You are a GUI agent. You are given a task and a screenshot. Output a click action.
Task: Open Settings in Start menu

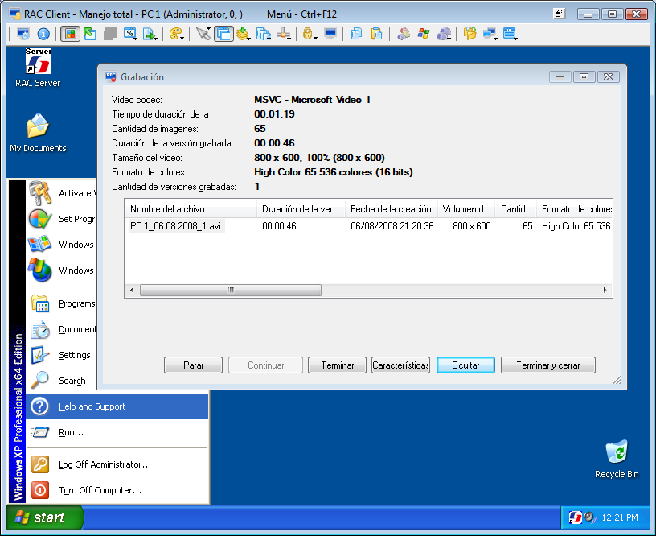pos(62,355)
